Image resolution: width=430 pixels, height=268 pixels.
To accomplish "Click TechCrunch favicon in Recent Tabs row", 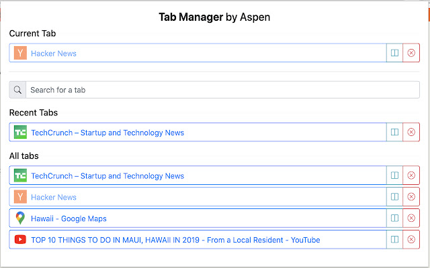I will (x=20, y=132).
